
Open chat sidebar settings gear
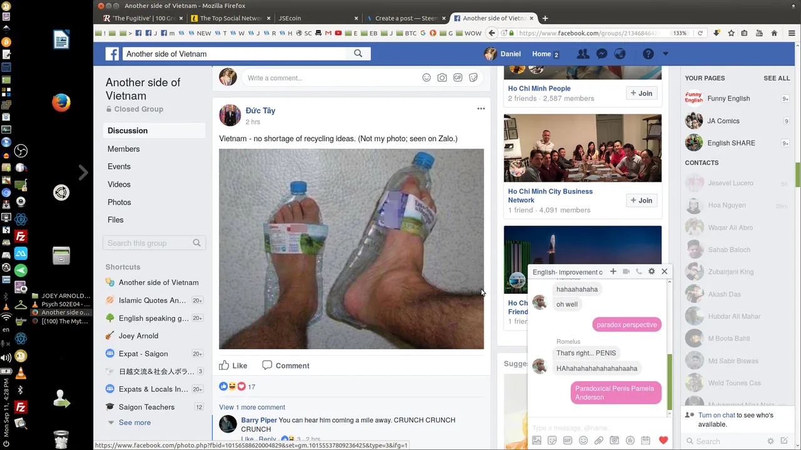tap(771, 441)
